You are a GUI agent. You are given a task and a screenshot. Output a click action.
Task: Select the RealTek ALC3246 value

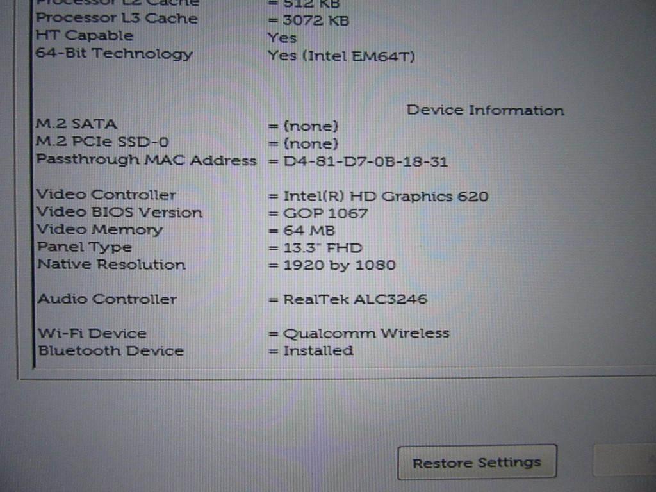[x=355, y=299]
